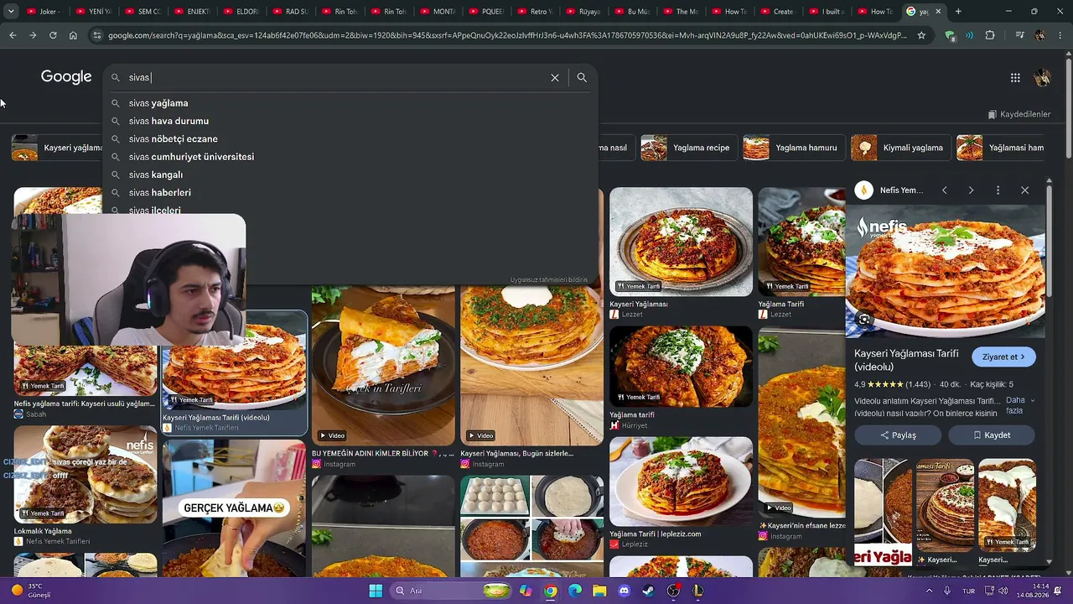Open the weather widget showing 35°C Güneşli
Viewport: 1073px width, 604px height.
(30, 591)
